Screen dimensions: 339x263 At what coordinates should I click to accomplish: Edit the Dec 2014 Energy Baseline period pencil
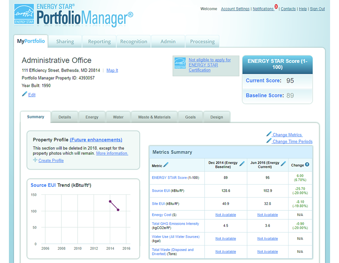(242, 164)
